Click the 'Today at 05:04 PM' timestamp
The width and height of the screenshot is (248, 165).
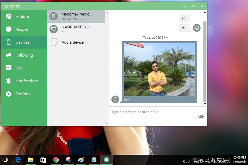156,38
